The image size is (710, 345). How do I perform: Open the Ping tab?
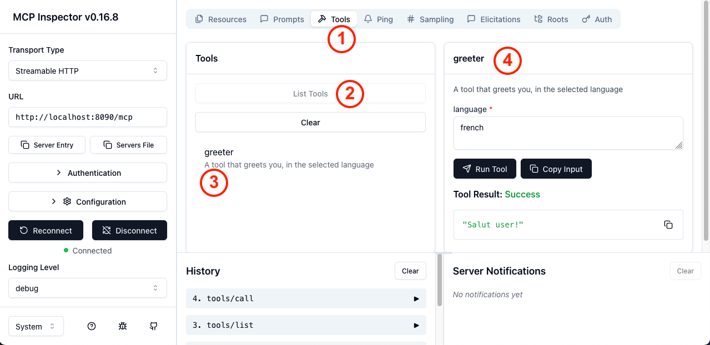[x=379, y=19]
